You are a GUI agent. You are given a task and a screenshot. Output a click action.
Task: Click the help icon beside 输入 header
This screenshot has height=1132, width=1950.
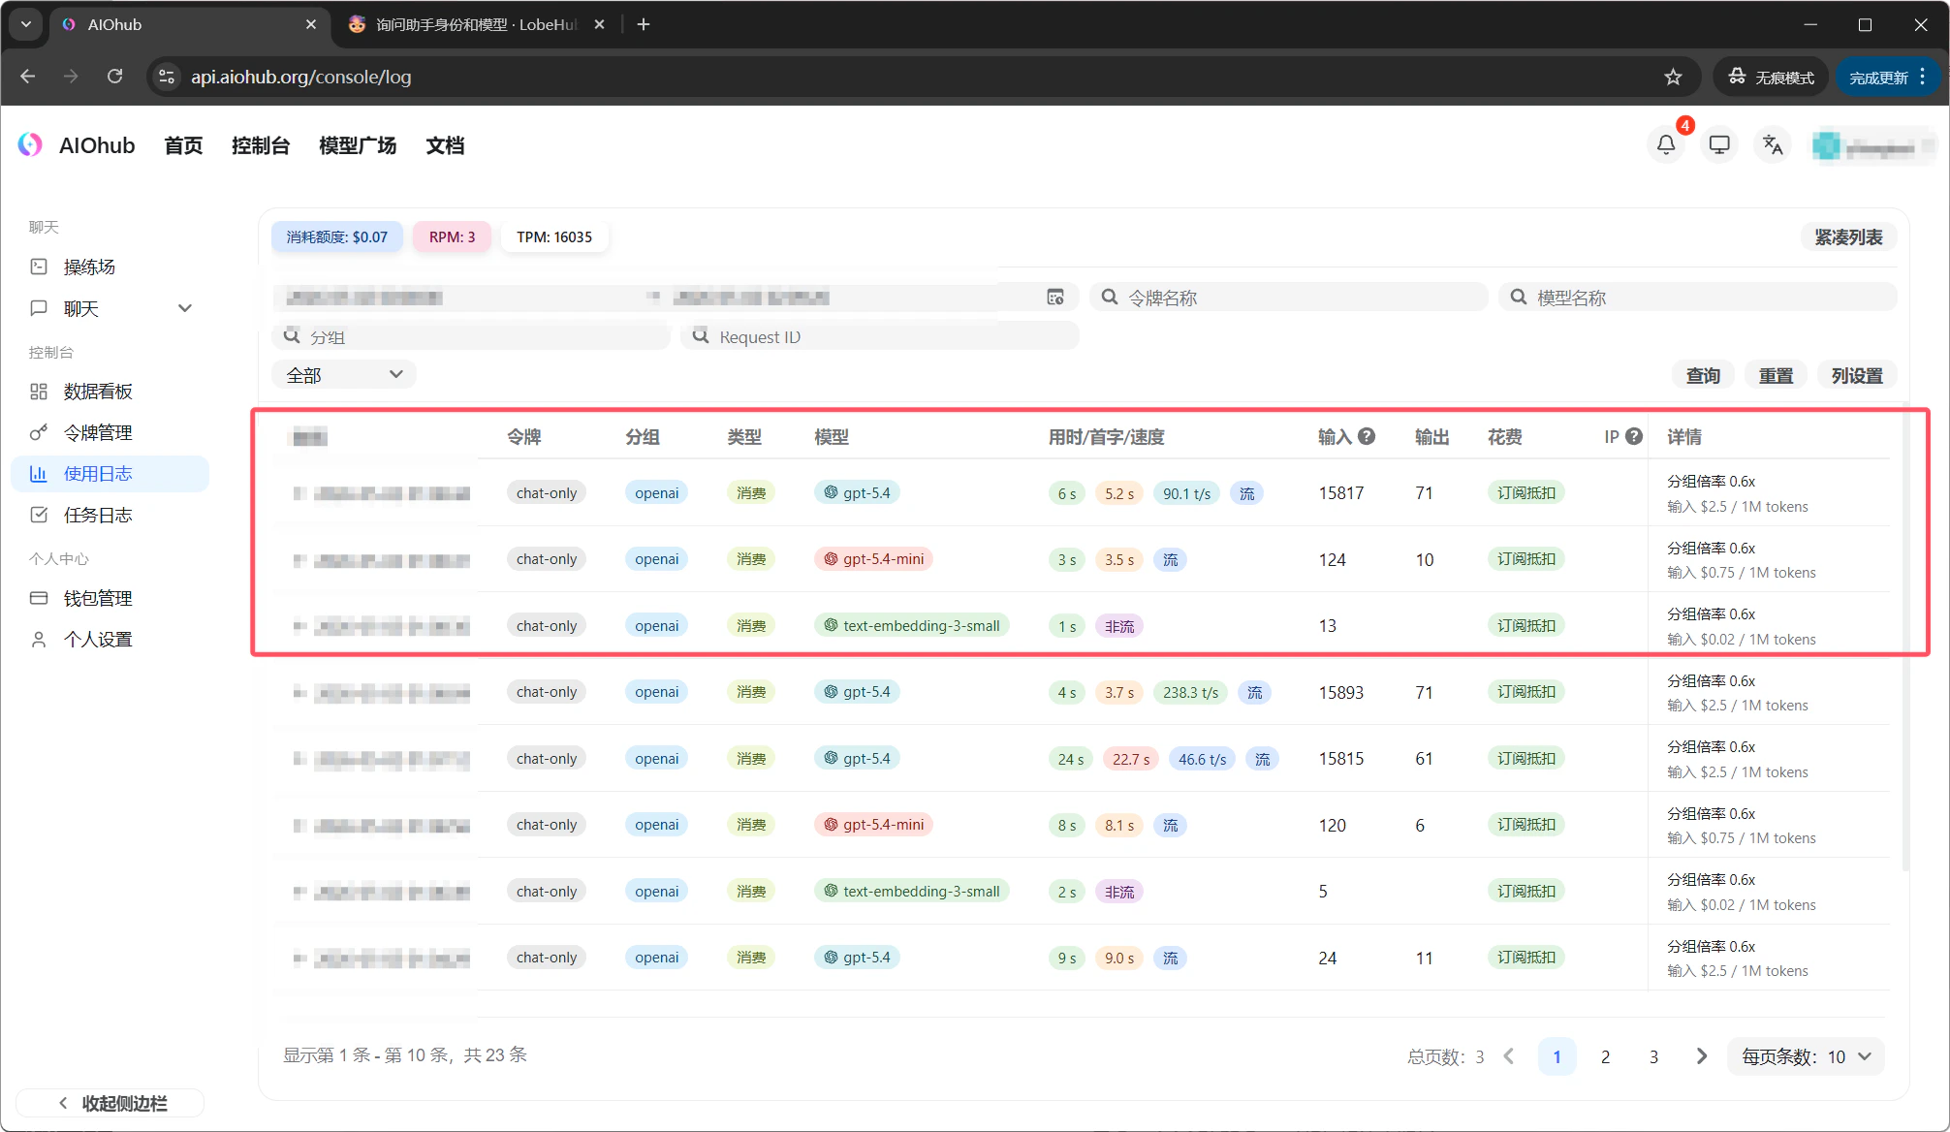pos(1367,436)
